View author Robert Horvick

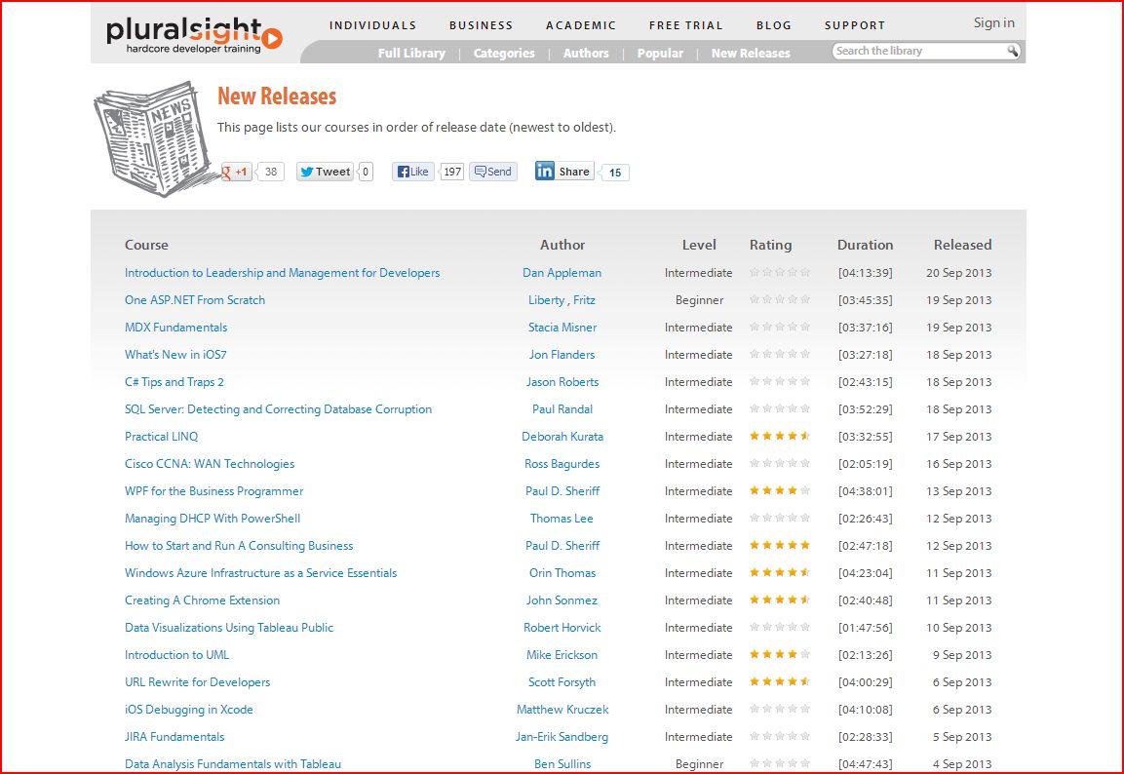pos(562,627)
